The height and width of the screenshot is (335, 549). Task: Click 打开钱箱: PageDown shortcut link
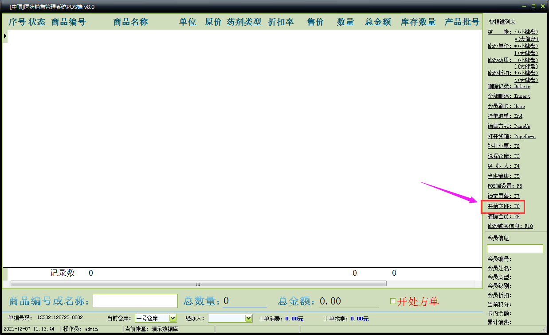pyautogui.click(x=511, y=136)
